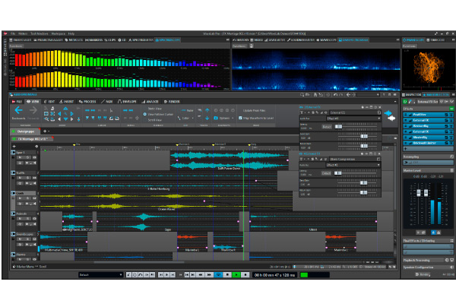Click the grey Forwards arrow
This screenshot has height=307, width=456.
click(x=33, y=110)
